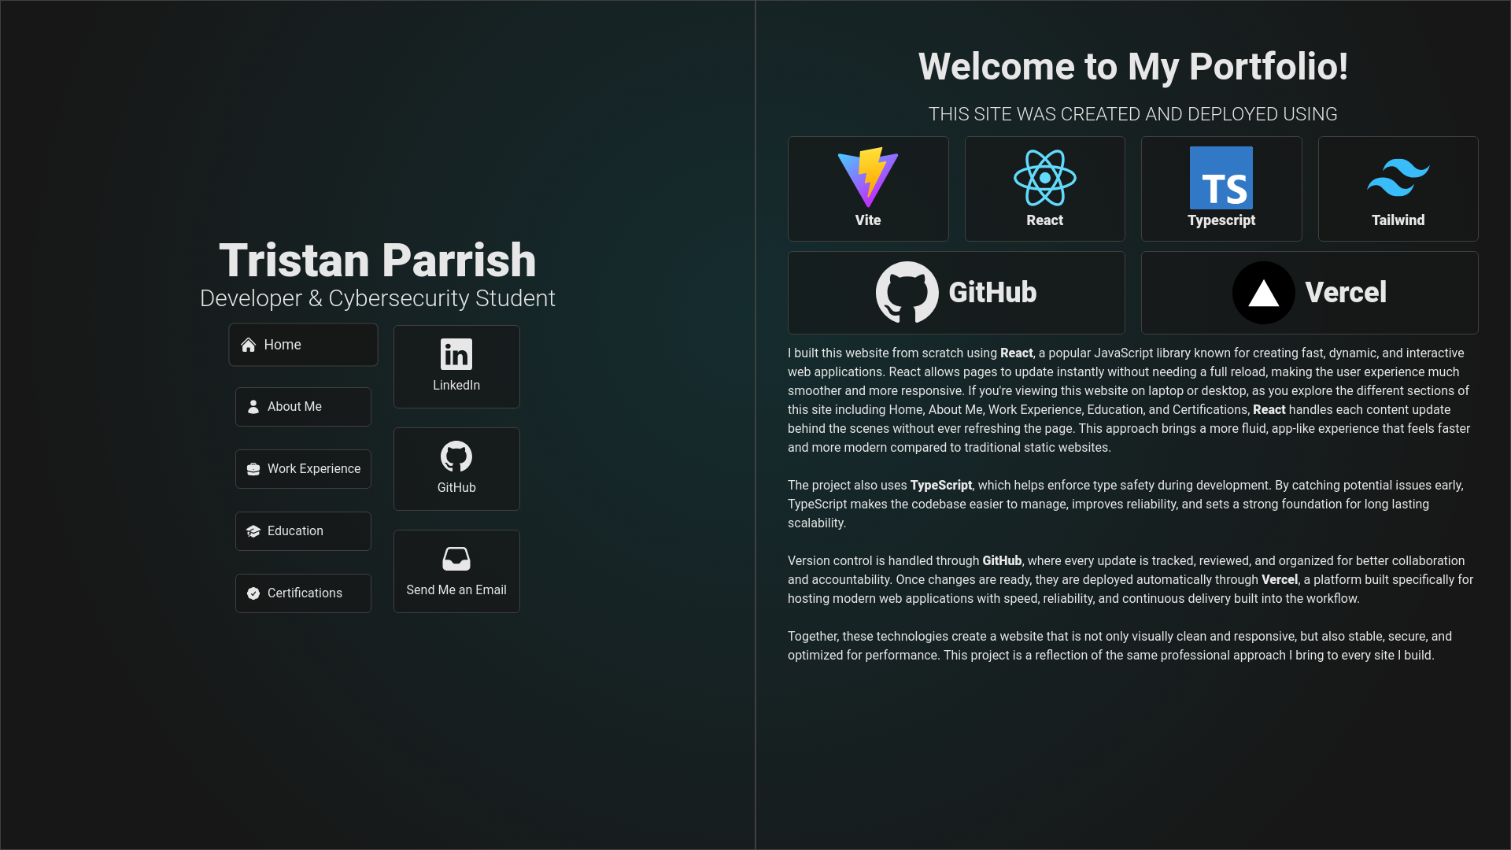Viewport: 1511px width, 850px height.
Task: Click the LinkedIn logo icon
Action: pyautogui.click(x=456, y=354)
